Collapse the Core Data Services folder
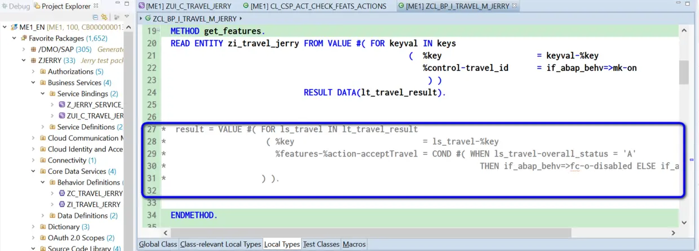Image resolution: width=699 pixels, height=251 pixels. 34,171
